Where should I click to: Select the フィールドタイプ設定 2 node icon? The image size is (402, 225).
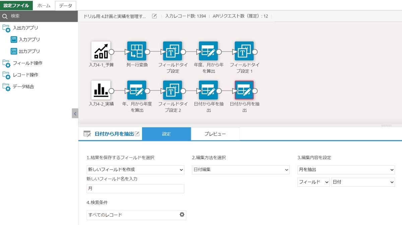click(173, 90)
